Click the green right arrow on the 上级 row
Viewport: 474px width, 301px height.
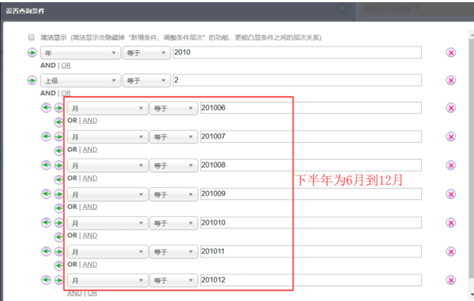32,80
